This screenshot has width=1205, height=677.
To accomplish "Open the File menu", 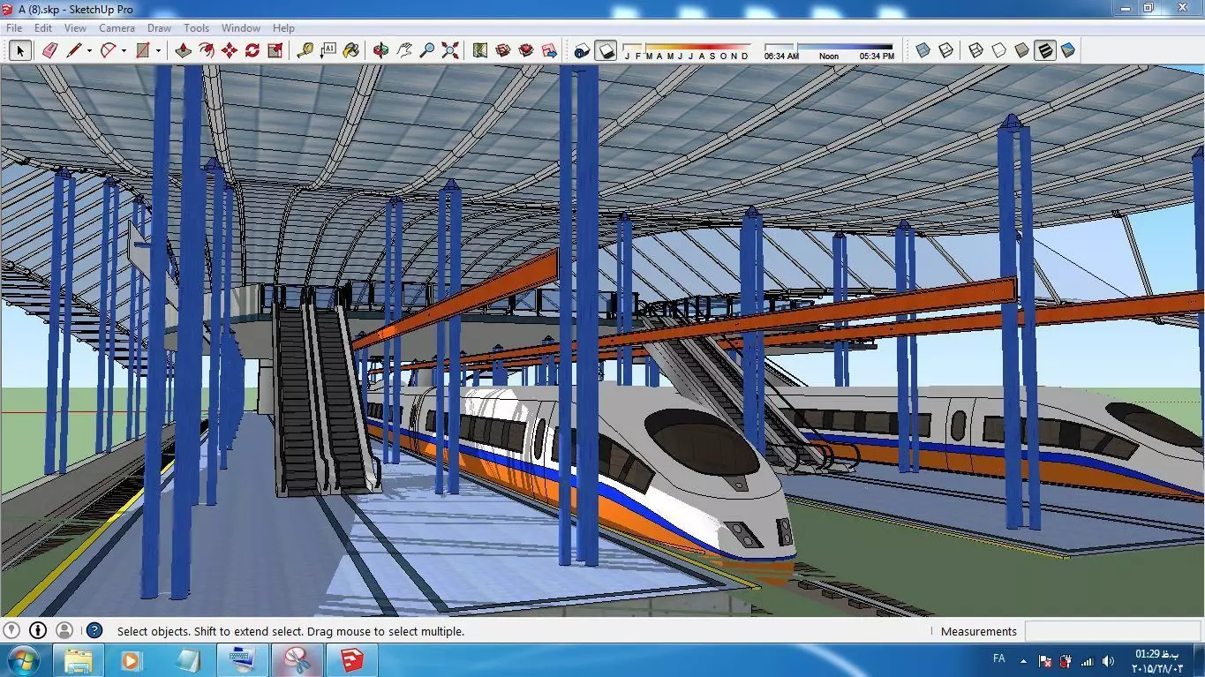I will coord(14,28).
